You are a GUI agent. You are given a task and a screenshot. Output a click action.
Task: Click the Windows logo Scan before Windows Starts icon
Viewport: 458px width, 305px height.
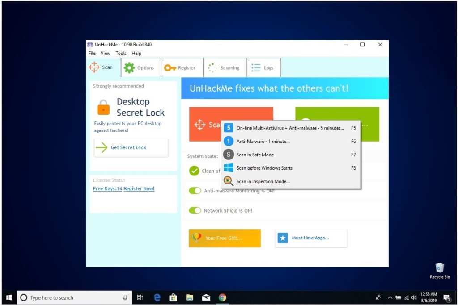[x=229, y=168]
